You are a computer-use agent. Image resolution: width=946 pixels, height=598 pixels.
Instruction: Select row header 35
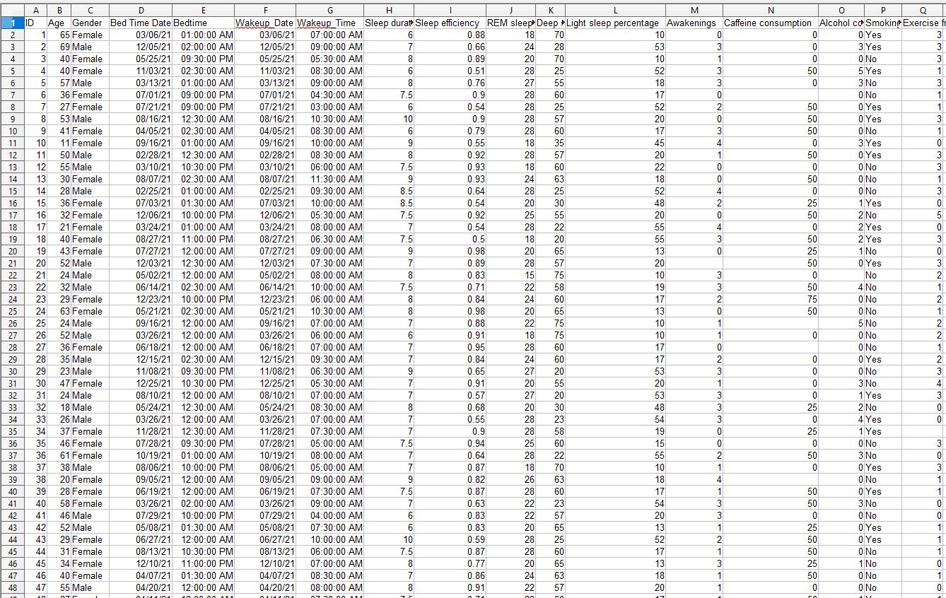coord(12,431)
